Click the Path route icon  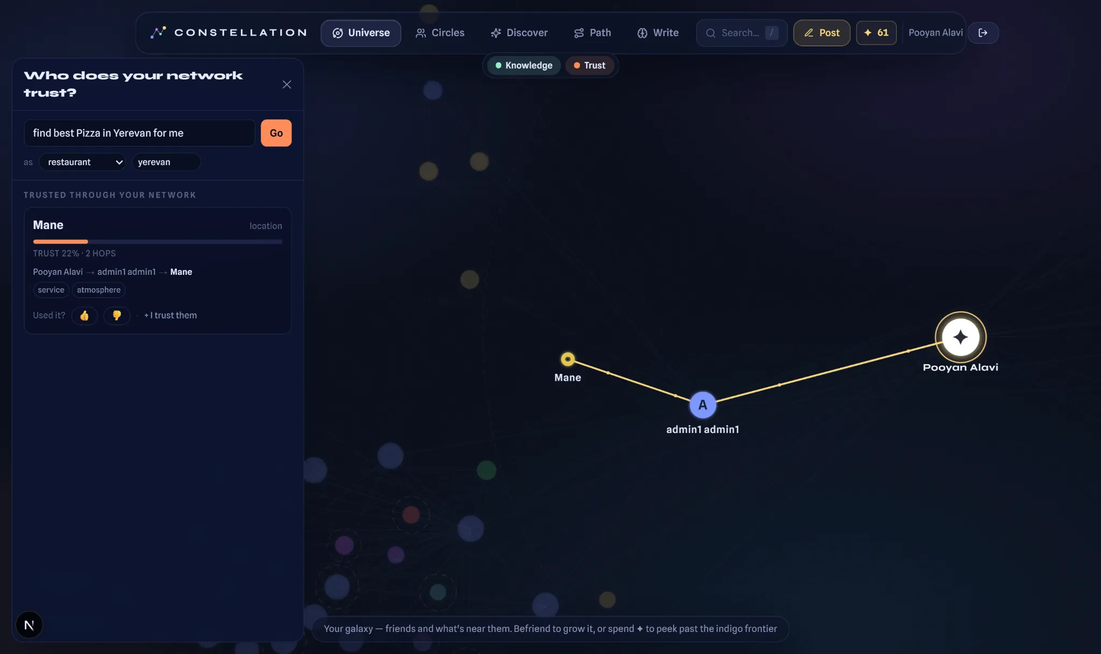tap(579, 33)
